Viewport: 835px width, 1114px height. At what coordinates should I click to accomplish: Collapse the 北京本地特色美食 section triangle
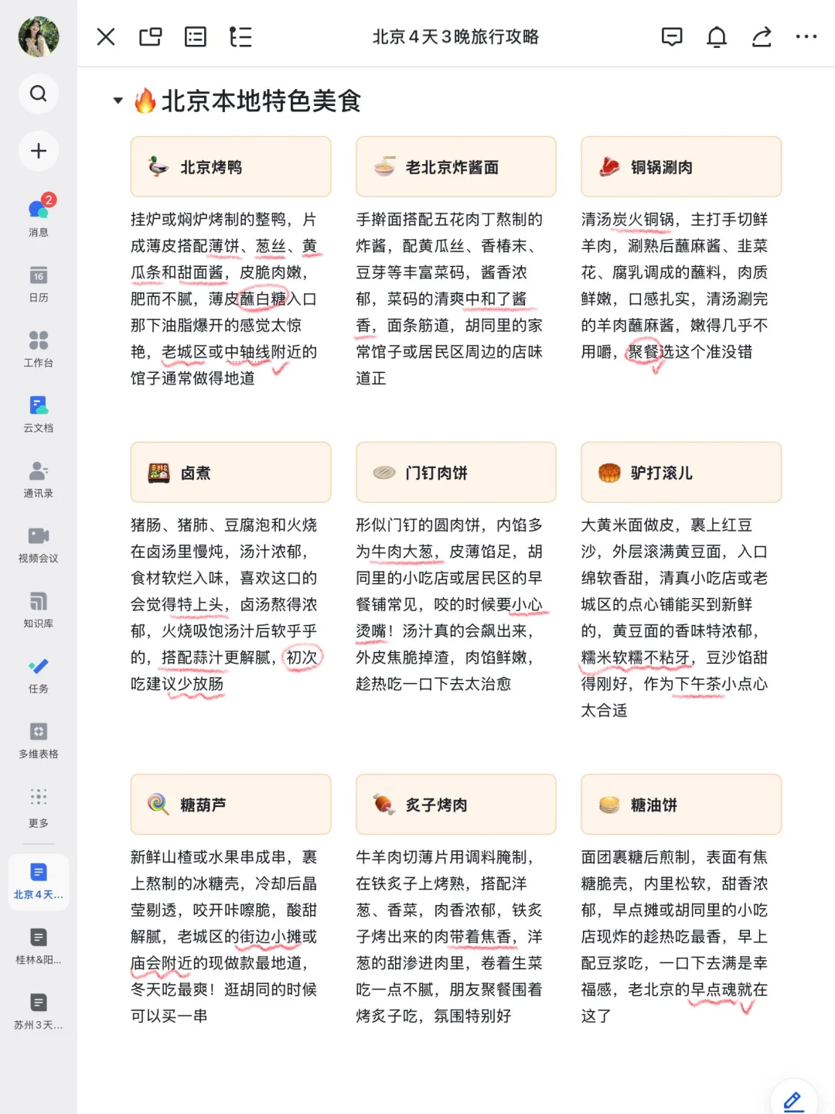117,101
